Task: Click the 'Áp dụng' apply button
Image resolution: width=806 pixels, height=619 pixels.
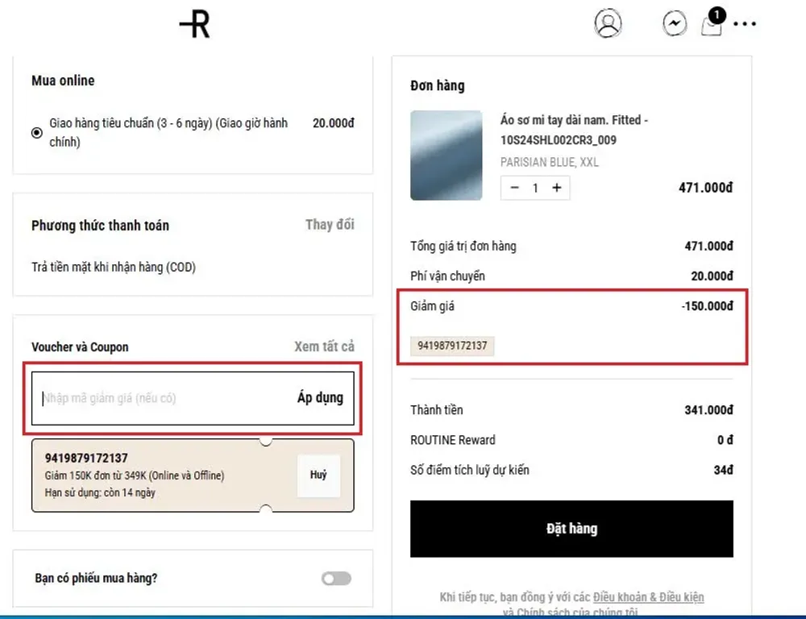Action: pos(320,397)
